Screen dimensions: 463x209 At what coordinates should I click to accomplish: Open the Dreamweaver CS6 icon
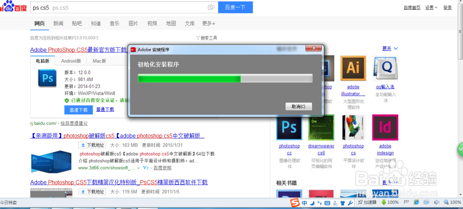(321, 127)
